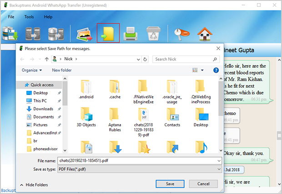Open the Organize dropdown
This screenshot has width=282, height=194.
click(x=32, y=70)
